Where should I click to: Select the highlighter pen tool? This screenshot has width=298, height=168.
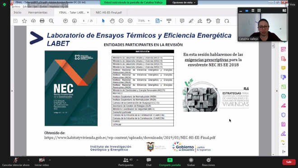(191, 21)
